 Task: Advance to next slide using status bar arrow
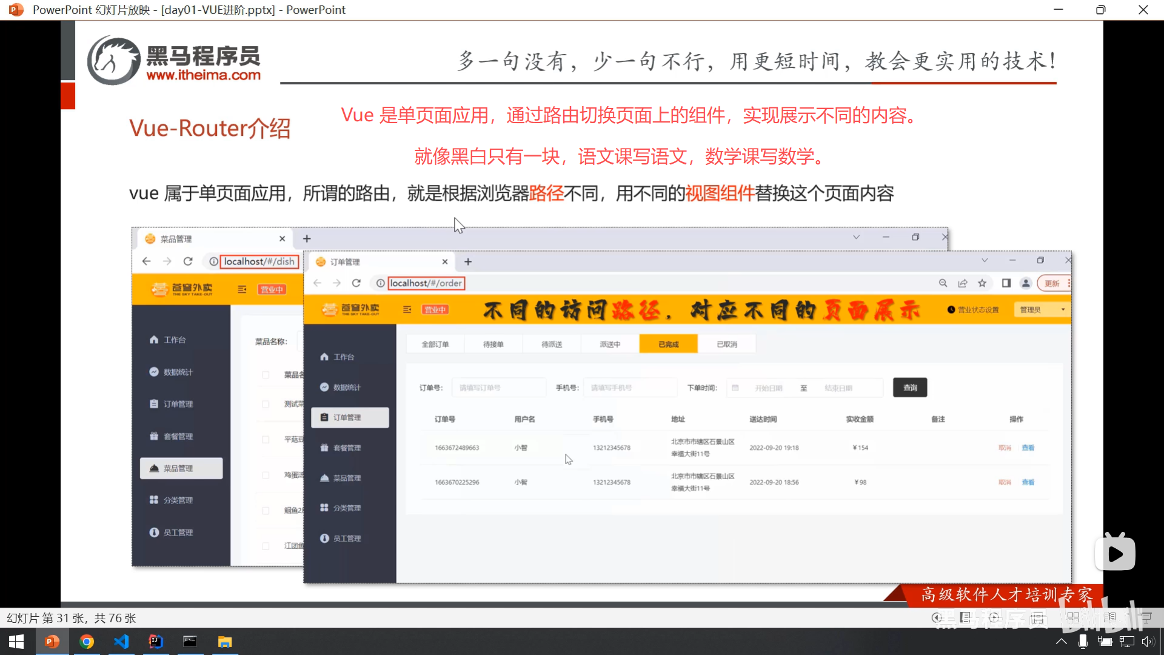click(994, 617)
